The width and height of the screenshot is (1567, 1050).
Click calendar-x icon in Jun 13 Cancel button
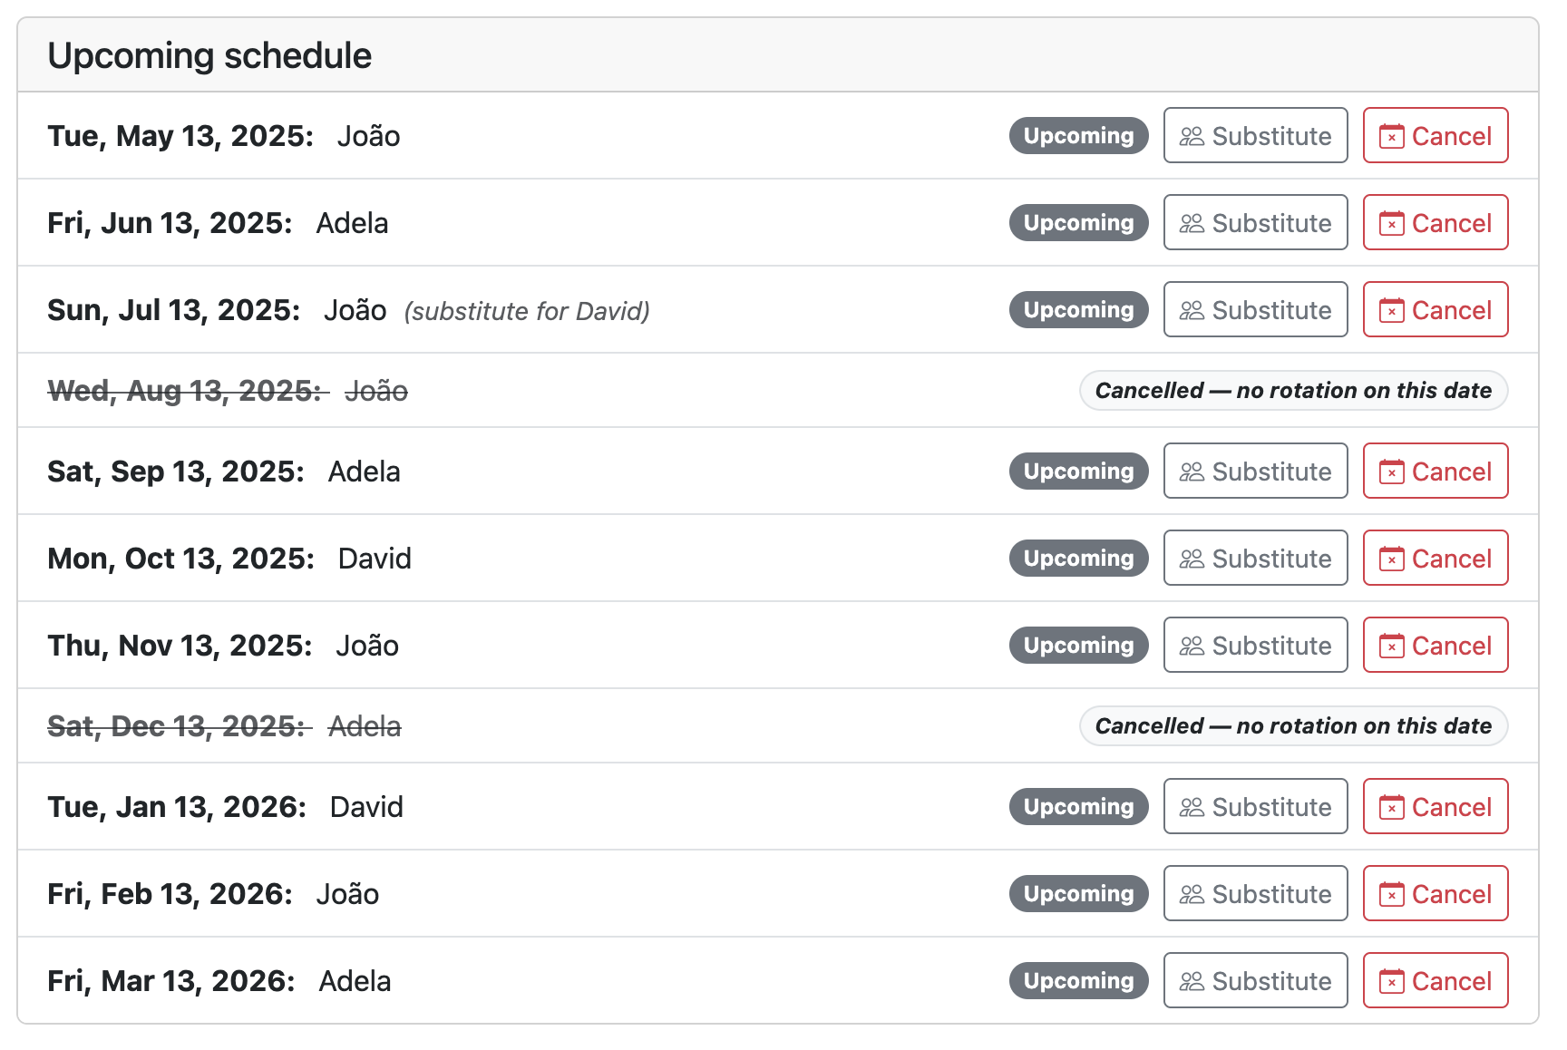(1392, 223)
